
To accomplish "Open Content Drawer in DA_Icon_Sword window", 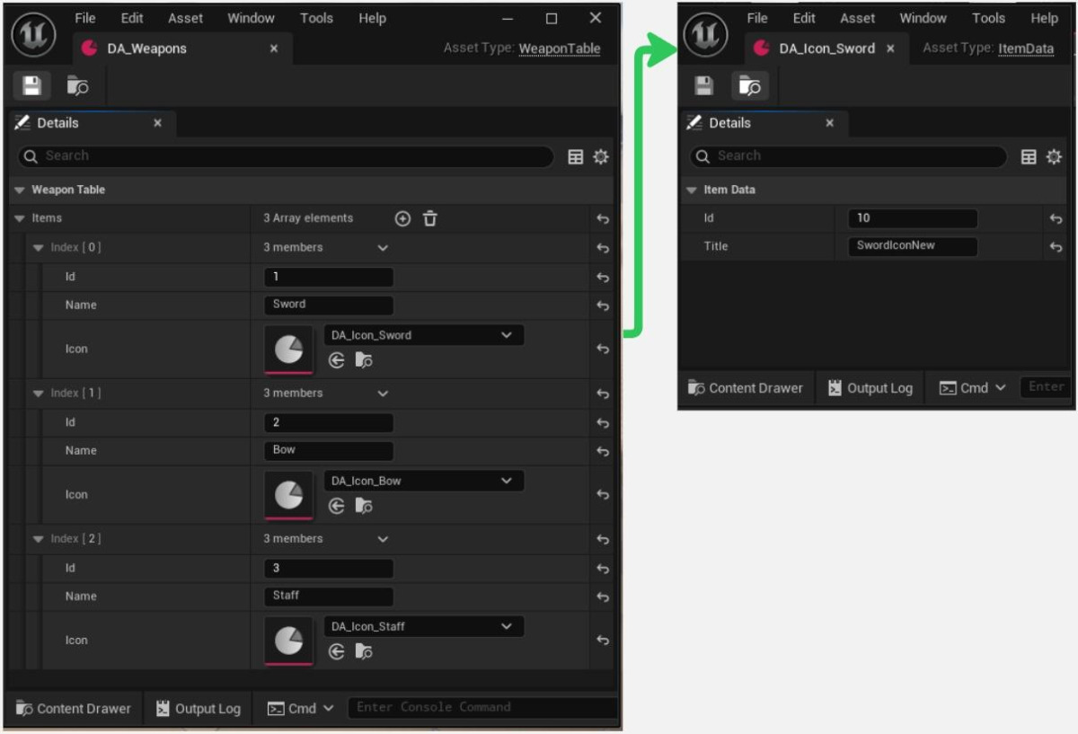I will click(x=746, y=388).
